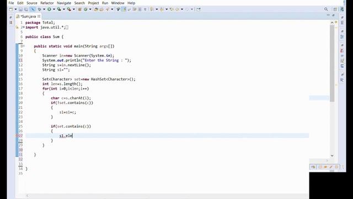Open the Navigate menu
The height and width of the screenshot is (199, 353).
(x=64, y=3)
